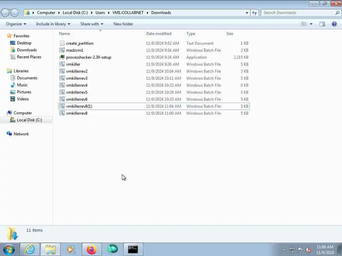
Task: Select the processhacker-2.39-setup application icon
Action: click(x=62, y=57)
